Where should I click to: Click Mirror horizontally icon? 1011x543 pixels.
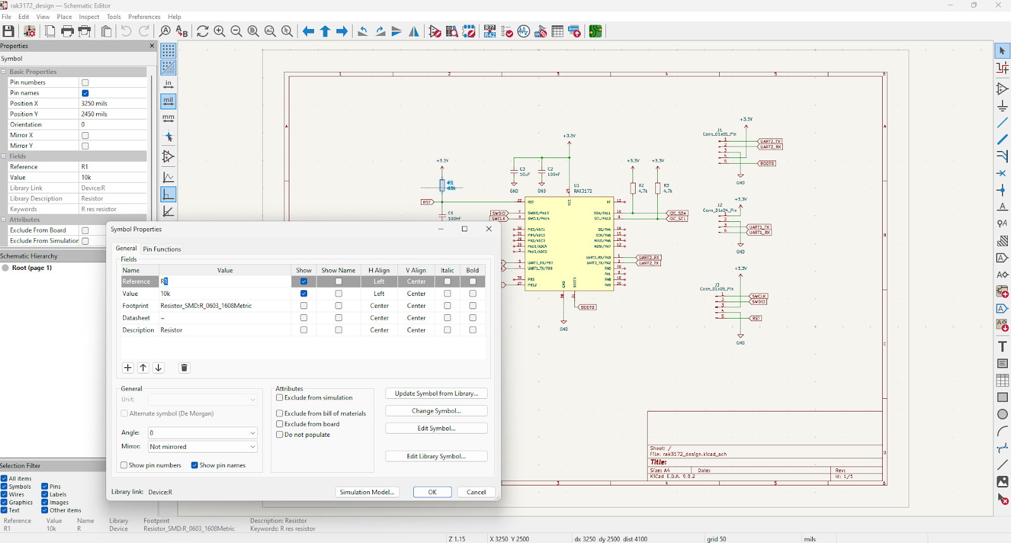click(x=414, y=31)
